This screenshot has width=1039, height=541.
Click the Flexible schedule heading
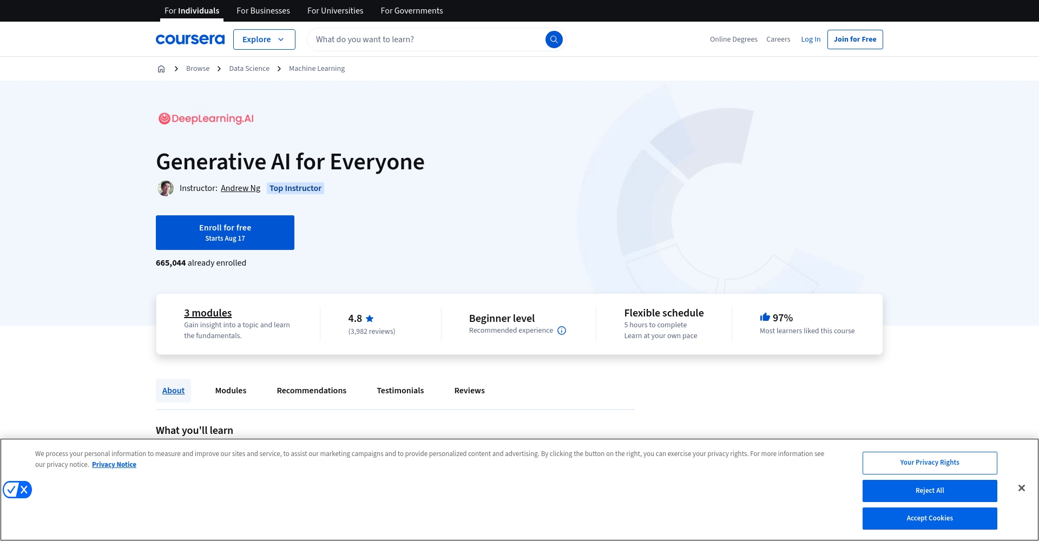pos(663,313)
